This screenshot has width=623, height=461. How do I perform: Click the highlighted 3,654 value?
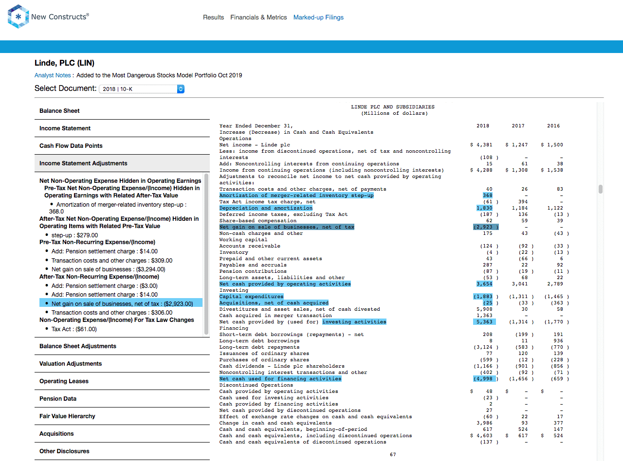484,284
